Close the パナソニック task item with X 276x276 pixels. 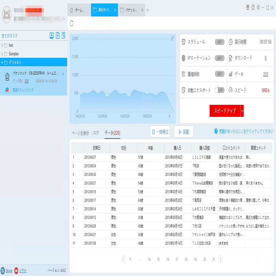63,74
